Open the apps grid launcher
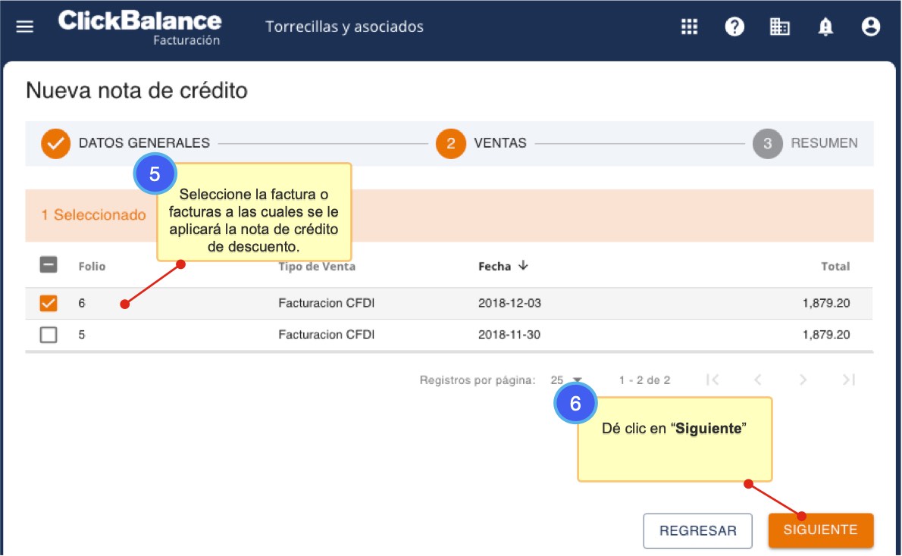The width and height of the screenshot is (902, 556). tap(689, 27)
